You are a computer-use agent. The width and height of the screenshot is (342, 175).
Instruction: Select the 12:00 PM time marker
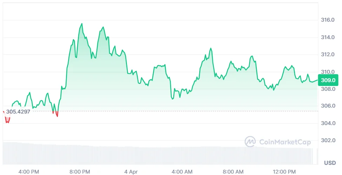284,172
